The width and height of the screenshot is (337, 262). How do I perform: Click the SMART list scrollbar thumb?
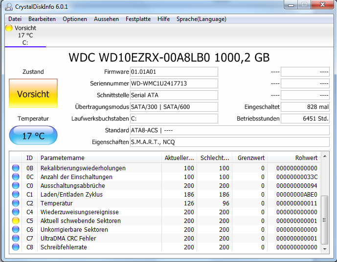325,220
